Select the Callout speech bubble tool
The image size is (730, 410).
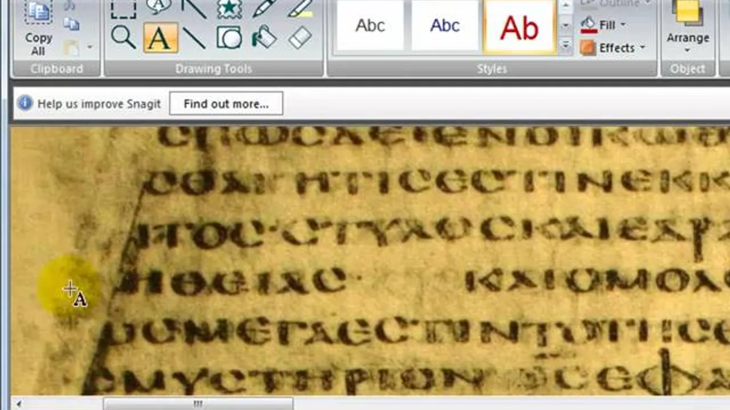(159, 7)
